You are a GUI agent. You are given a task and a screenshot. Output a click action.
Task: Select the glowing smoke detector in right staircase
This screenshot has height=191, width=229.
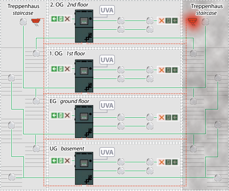(192, 22)
